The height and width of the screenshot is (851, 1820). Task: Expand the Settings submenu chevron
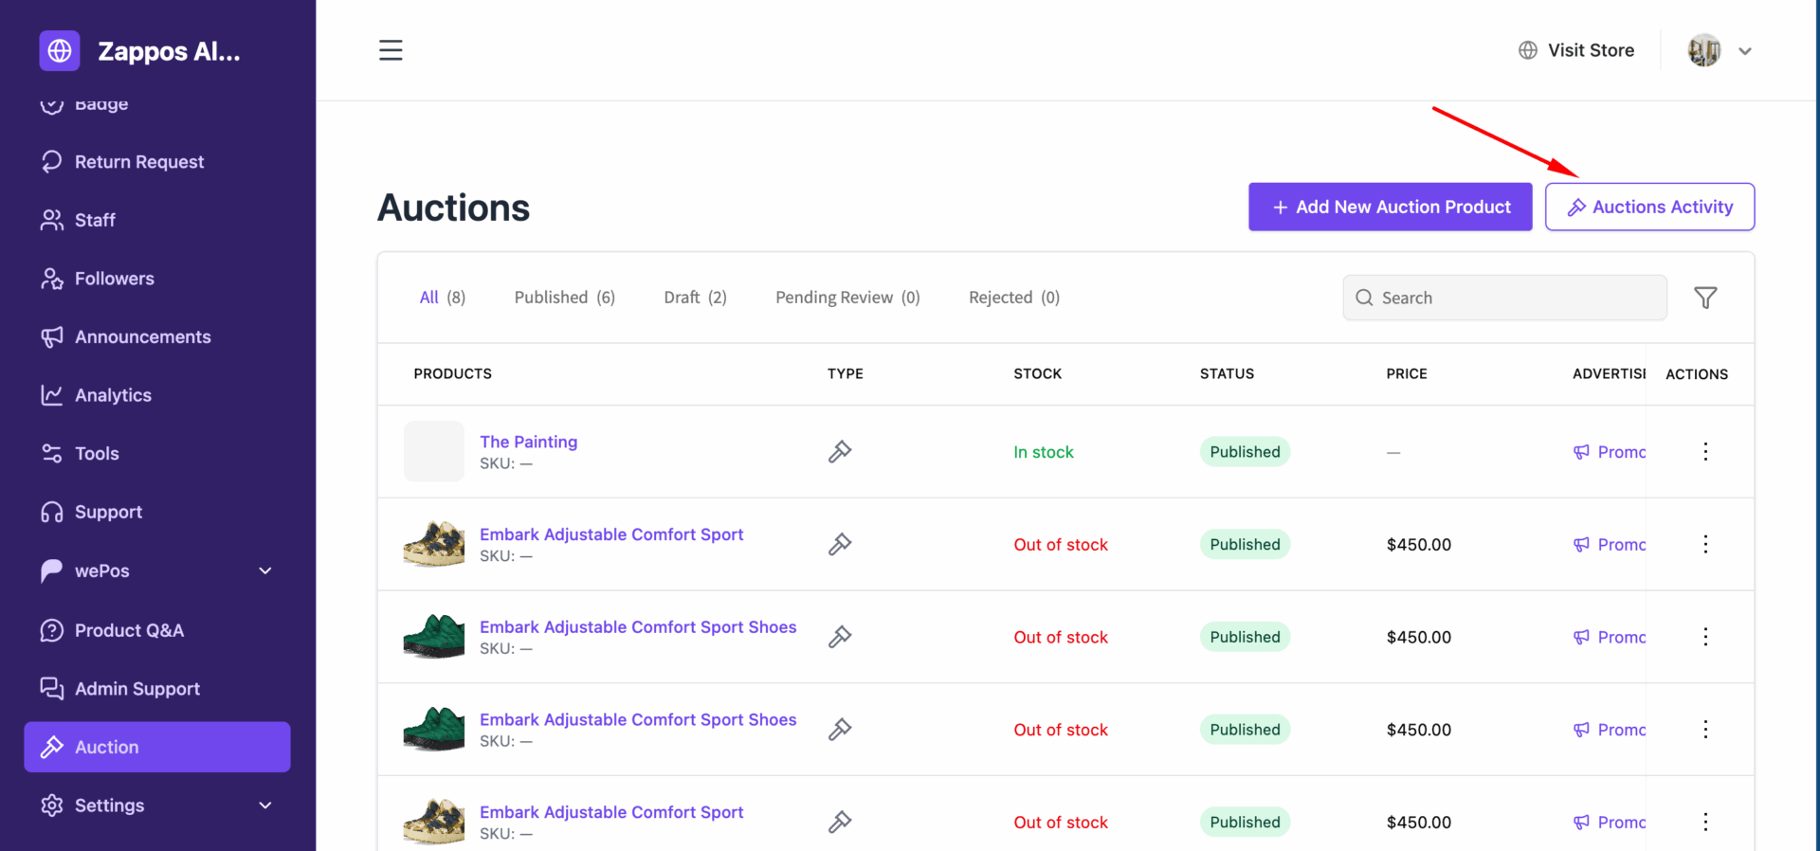coord(265,806)
